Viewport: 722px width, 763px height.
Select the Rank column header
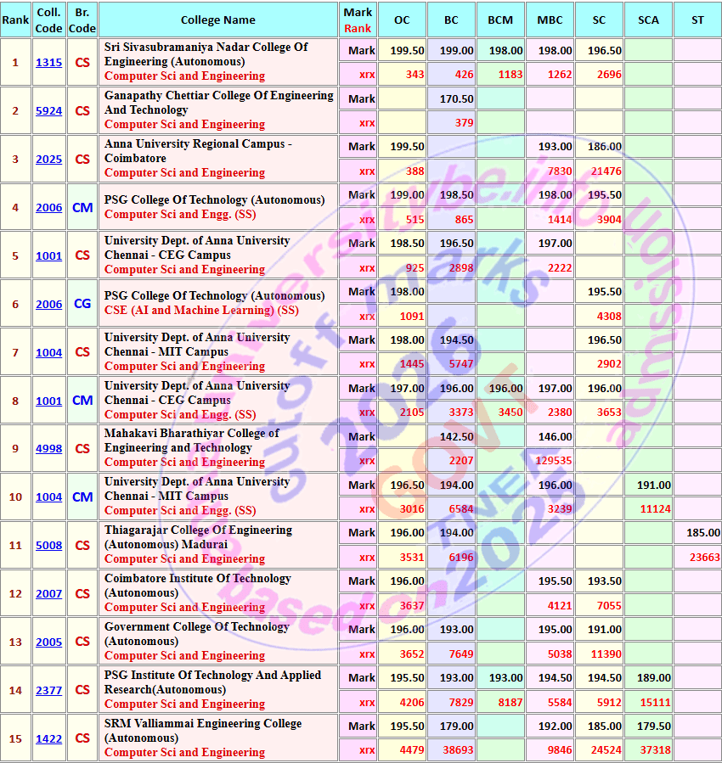15,20
